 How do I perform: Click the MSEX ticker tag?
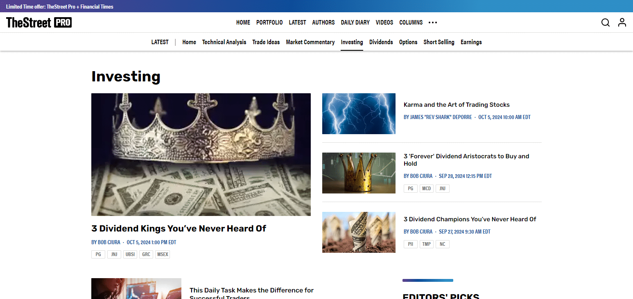point(163,254)
